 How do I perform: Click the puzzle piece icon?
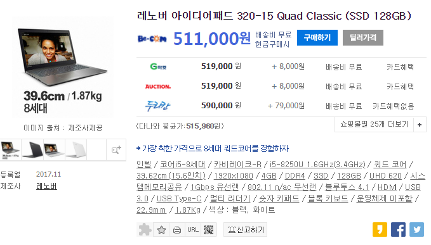145,230
